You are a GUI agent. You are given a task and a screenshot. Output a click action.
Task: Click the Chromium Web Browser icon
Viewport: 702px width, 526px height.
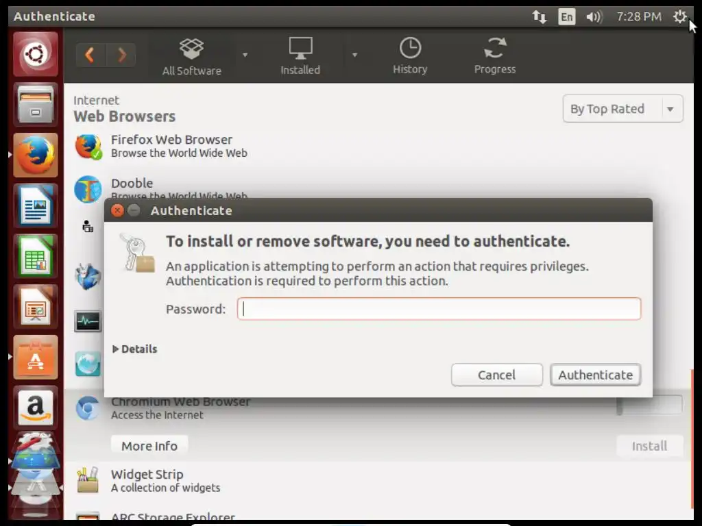point(88,408)
